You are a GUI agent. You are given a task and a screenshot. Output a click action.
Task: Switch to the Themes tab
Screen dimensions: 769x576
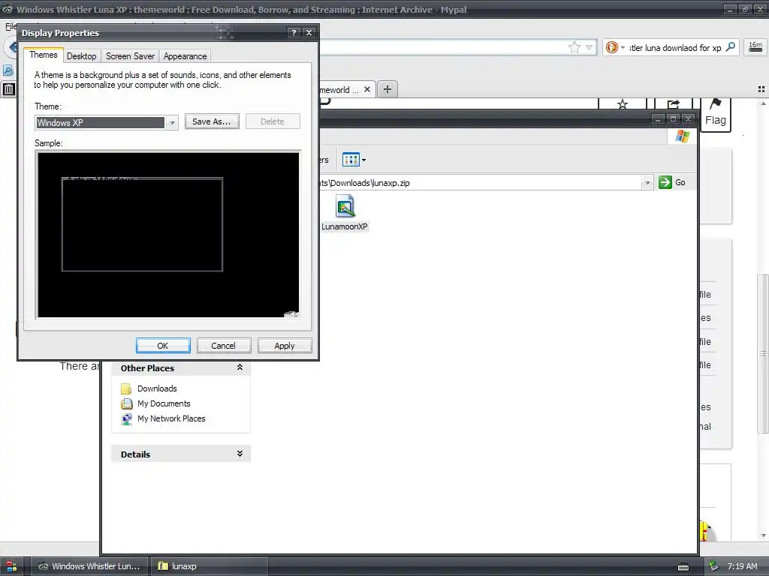point(43,55)
